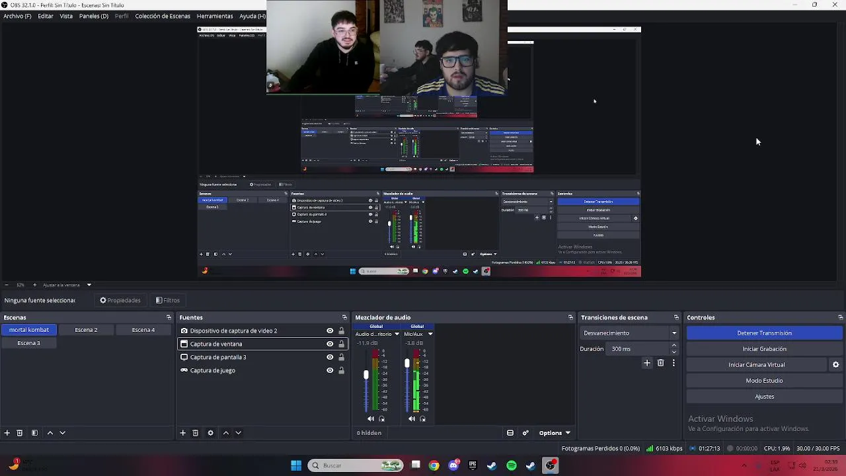Move source up arrow in Fuentes toolbar
The image size is (846, 476).
coord(225,433)
